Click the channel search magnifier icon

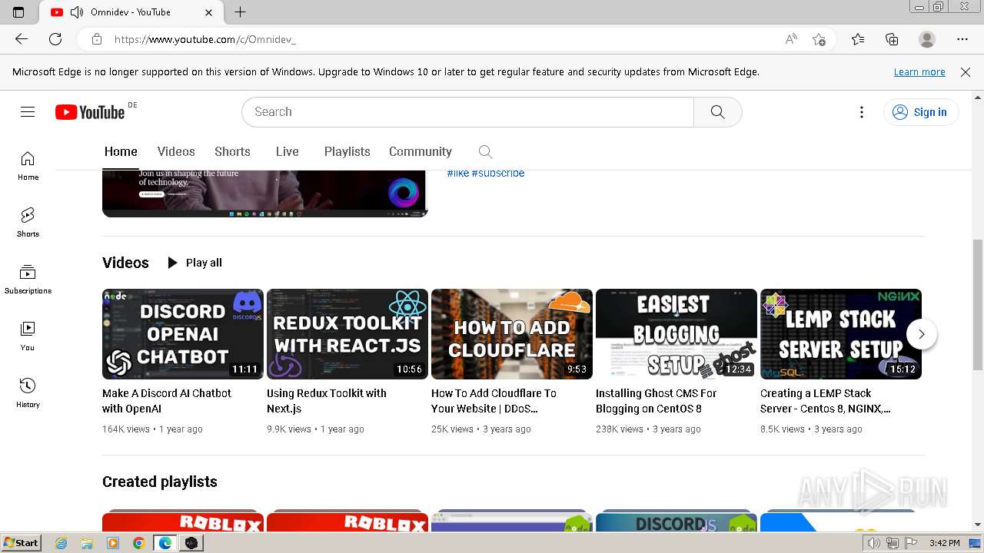485,151
